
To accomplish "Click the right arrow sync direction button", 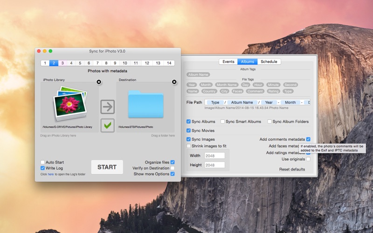I will click(108, 107).
